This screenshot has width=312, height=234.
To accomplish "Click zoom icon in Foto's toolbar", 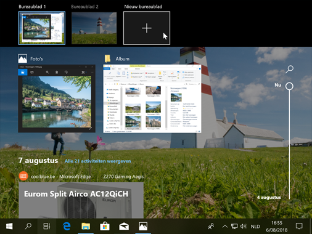I will coord(47,72).
